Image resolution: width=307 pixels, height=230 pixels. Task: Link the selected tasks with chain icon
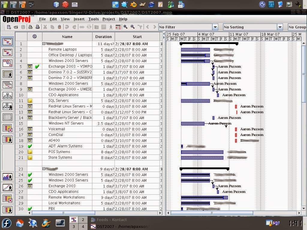(x=82, y=27)
